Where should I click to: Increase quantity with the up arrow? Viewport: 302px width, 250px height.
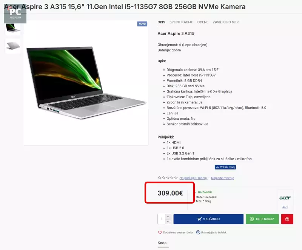coord(168,217)
